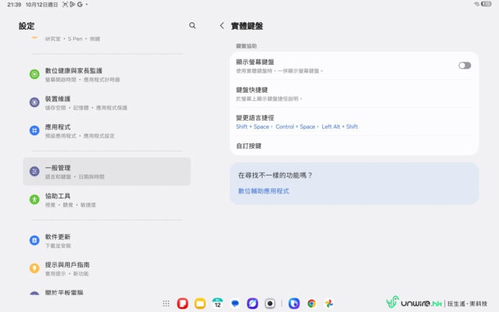Open the Calendar app in the taskbar
The image size is (499, 312).
click(217, 304)
